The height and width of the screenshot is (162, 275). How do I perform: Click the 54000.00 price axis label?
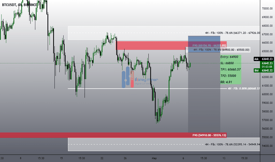[x=267, y=146]
